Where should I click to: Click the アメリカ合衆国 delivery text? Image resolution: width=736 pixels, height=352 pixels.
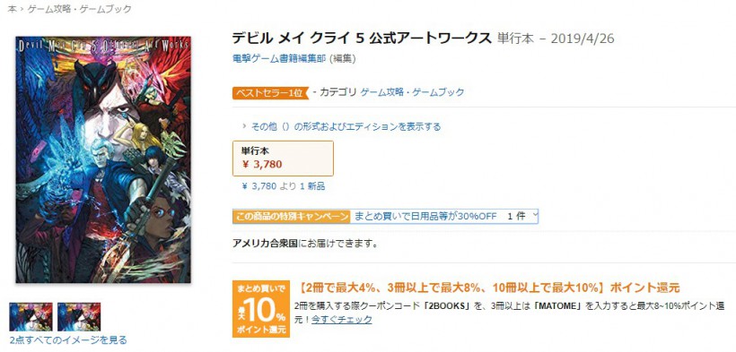[x=265, y=244]
